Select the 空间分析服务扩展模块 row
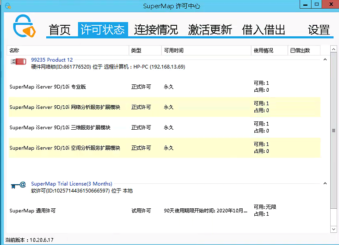The image size is (339, 245). pyautogui.click(x=164, y=148)
